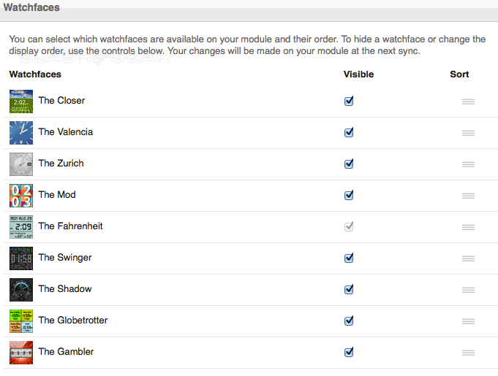The width and height of the screenshot is (498, 376).
Task: Uncheck Visible checkbox for The Closer
Action: [x=349, y=101]
